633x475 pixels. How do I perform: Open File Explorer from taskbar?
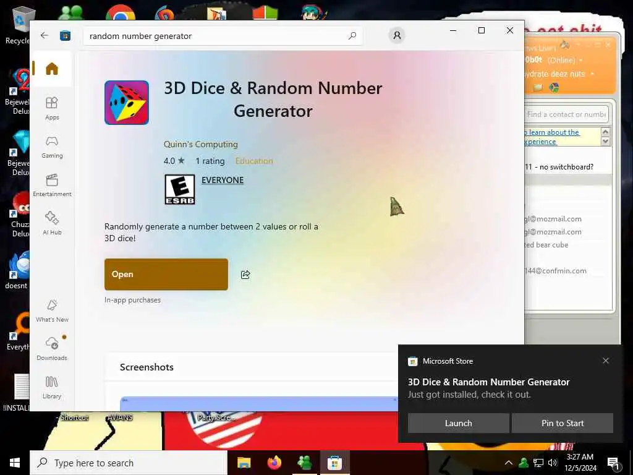[x=244, y=463]
